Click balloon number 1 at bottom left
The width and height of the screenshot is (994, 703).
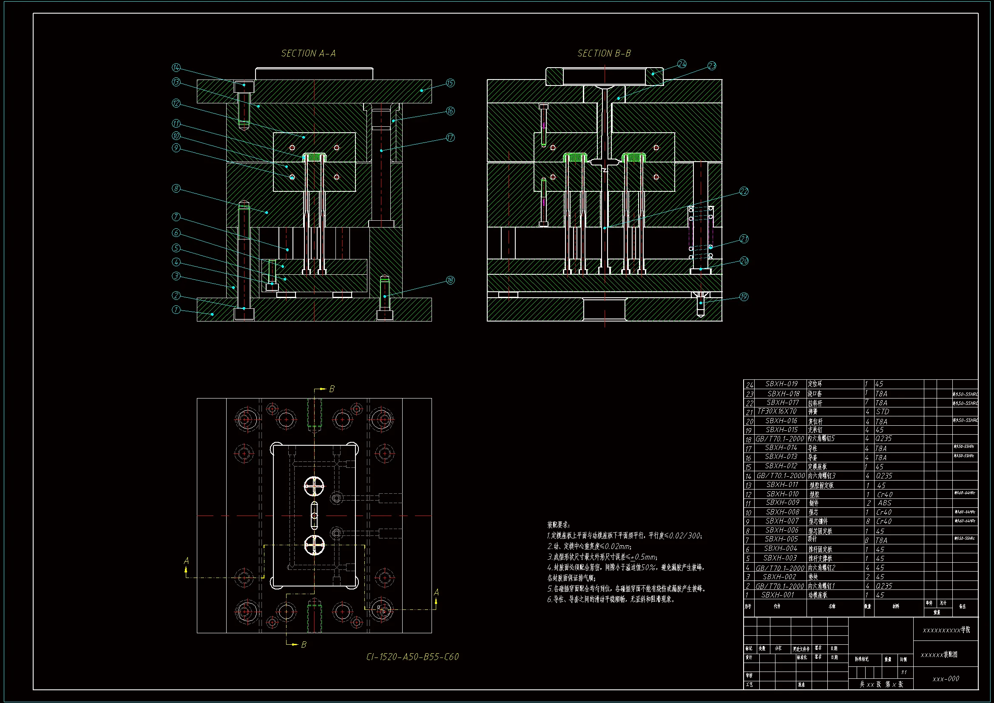point(176,310)
